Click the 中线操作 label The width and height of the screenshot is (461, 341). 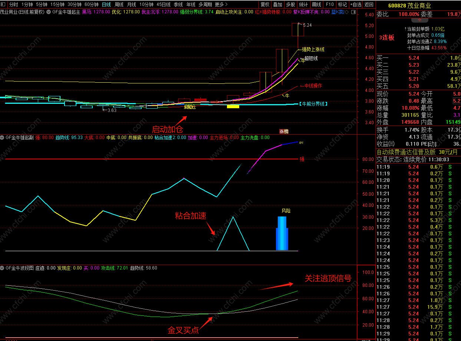pyautogui.click(x=313, y=86)
